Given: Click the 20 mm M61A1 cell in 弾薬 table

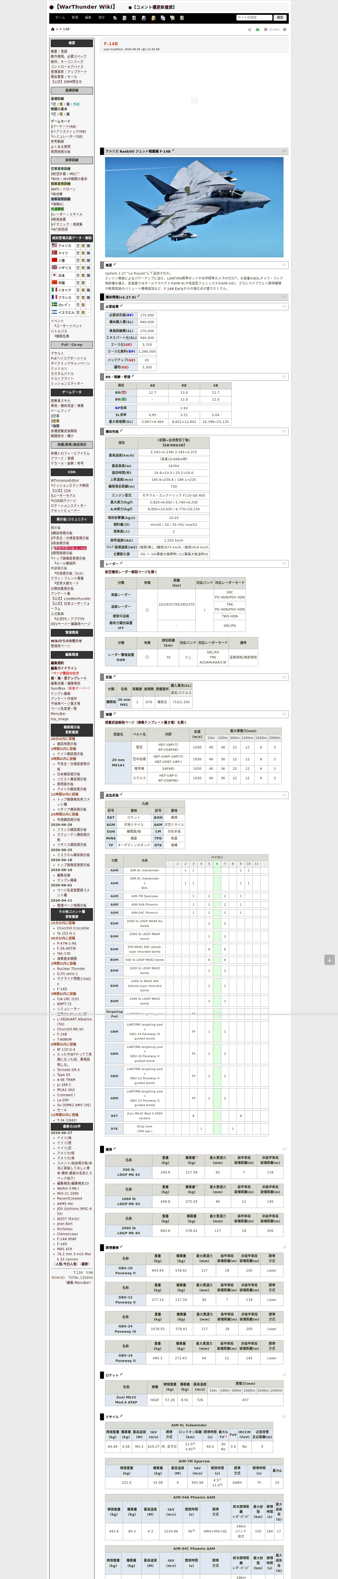Looking at the screenshot, I should coord(118,763).
